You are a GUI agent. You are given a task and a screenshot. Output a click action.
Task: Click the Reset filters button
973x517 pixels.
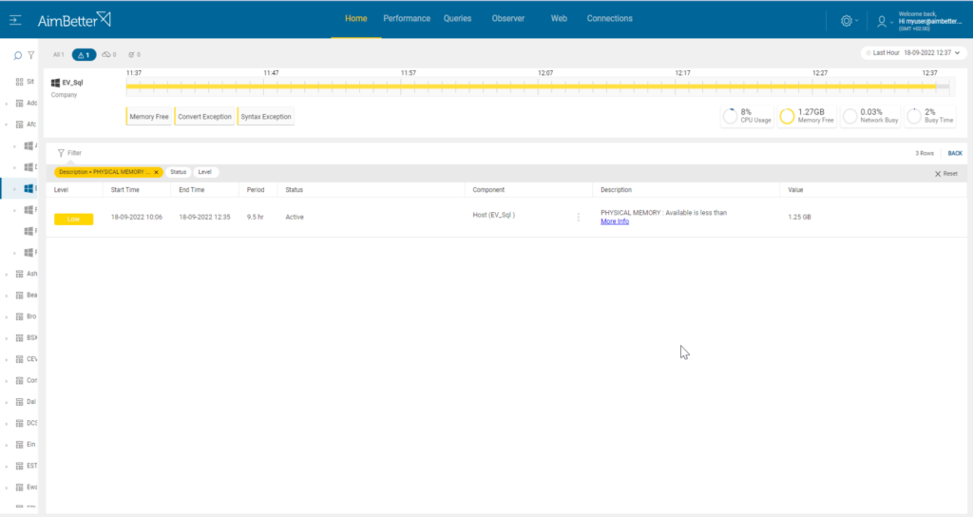pos(945,174)
